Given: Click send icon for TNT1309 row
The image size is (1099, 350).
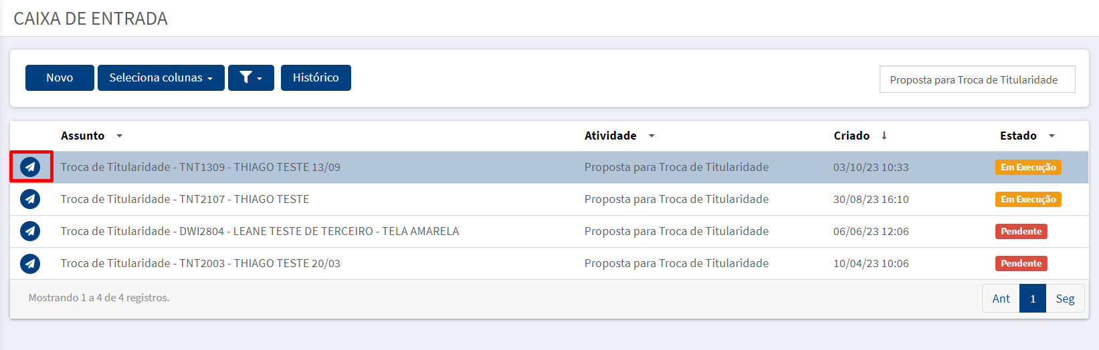Looking at the screenshot, I should click(30, 167).
